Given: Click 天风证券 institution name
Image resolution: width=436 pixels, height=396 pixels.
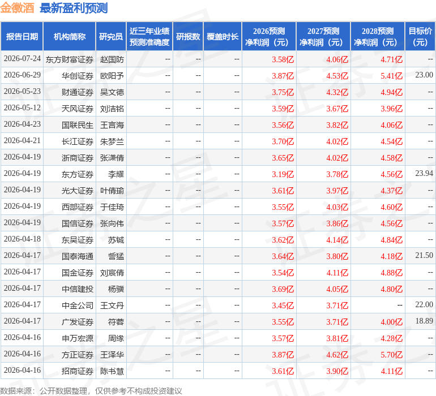Looking at the screenshot, I should (78, 109).
